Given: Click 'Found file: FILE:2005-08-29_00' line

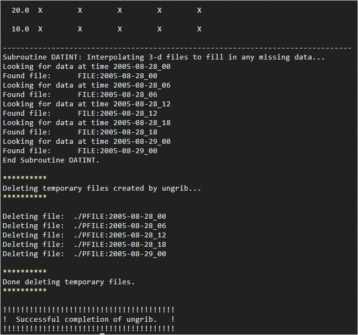Looking at the screenshot, I should point(80,151).
